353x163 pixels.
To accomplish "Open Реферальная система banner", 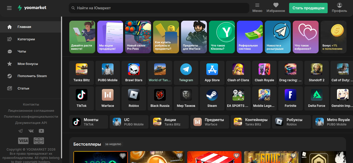I will pos(250,37).
